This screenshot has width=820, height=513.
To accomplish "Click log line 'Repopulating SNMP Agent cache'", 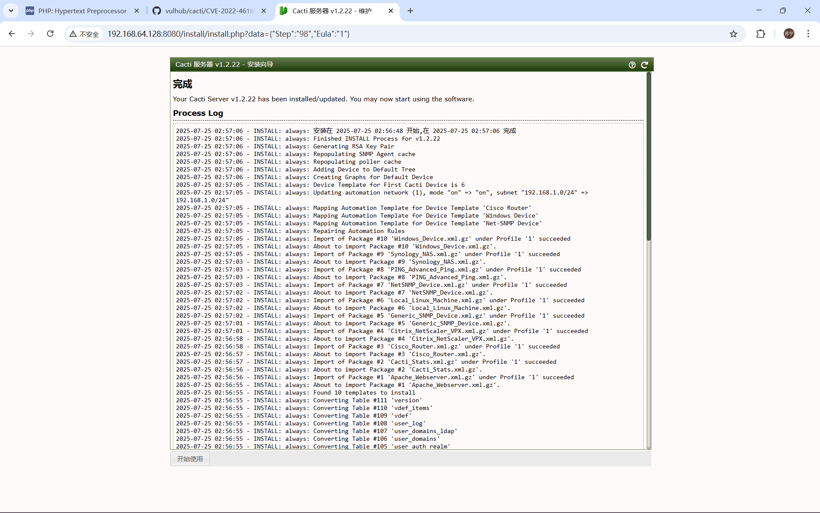I will point(296,154).
